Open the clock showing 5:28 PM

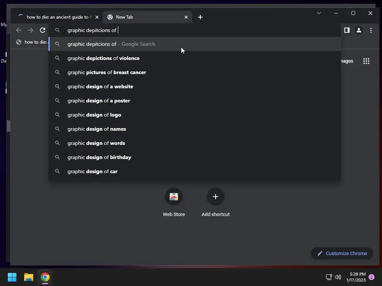click(356, 277)
